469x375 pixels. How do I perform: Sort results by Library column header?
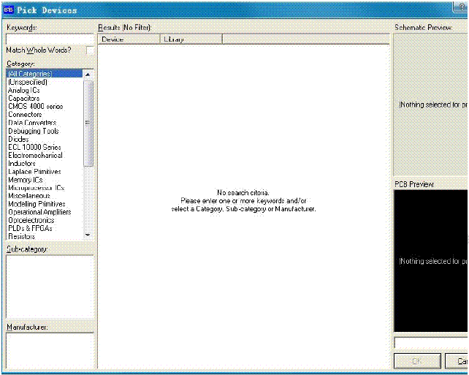tap(191, 39)
